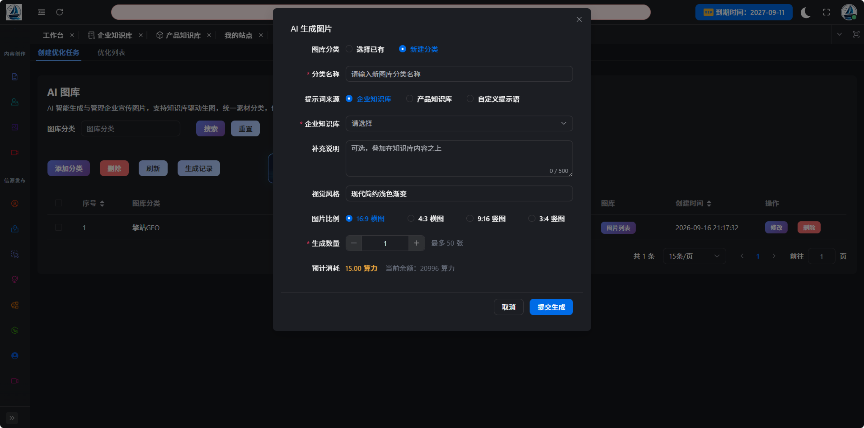Click 图片列表 button in table row
The height and width of the screenshot is (428, 864).
[x=618, y=228]
